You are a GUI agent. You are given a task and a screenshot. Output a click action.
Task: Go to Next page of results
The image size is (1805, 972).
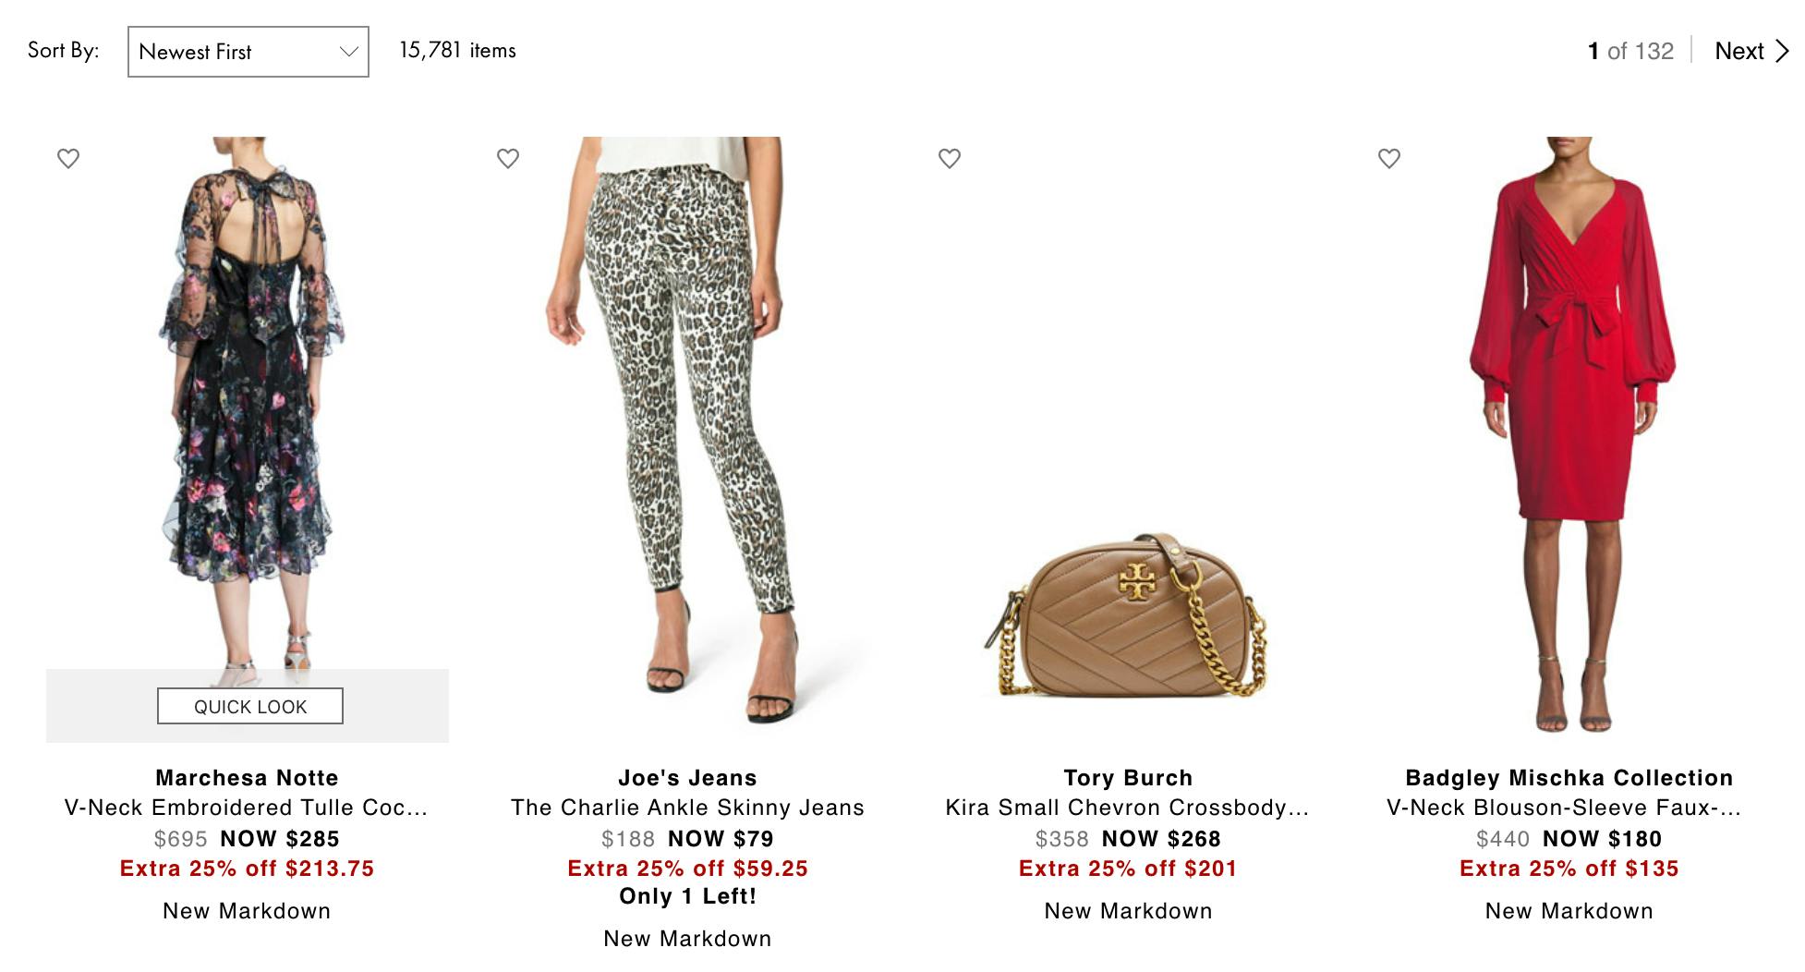[1739, 51]
